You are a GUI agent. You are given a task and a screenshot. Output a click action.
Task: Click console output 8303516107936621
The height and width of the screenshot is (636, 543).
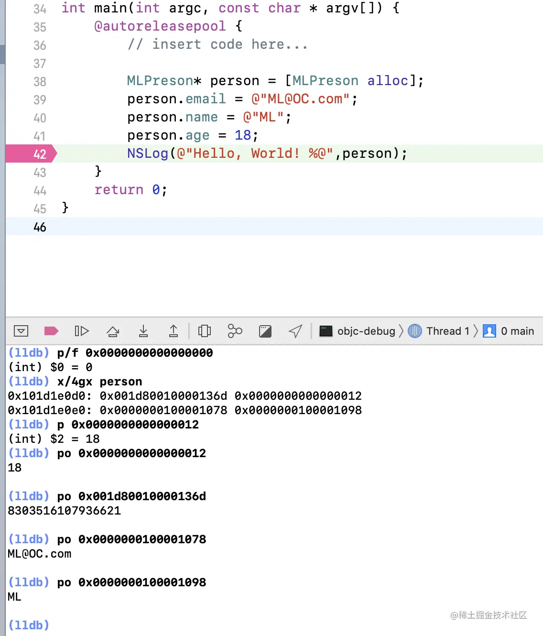65,511
